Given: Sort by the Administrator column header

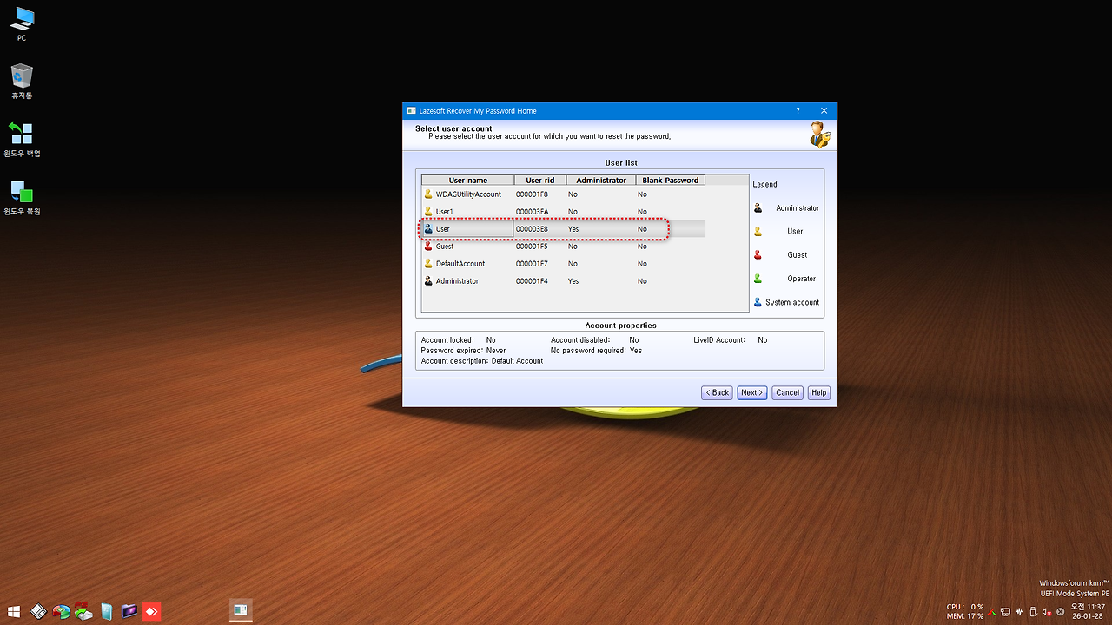Looking at the screenshot, I should pos(601,181).
